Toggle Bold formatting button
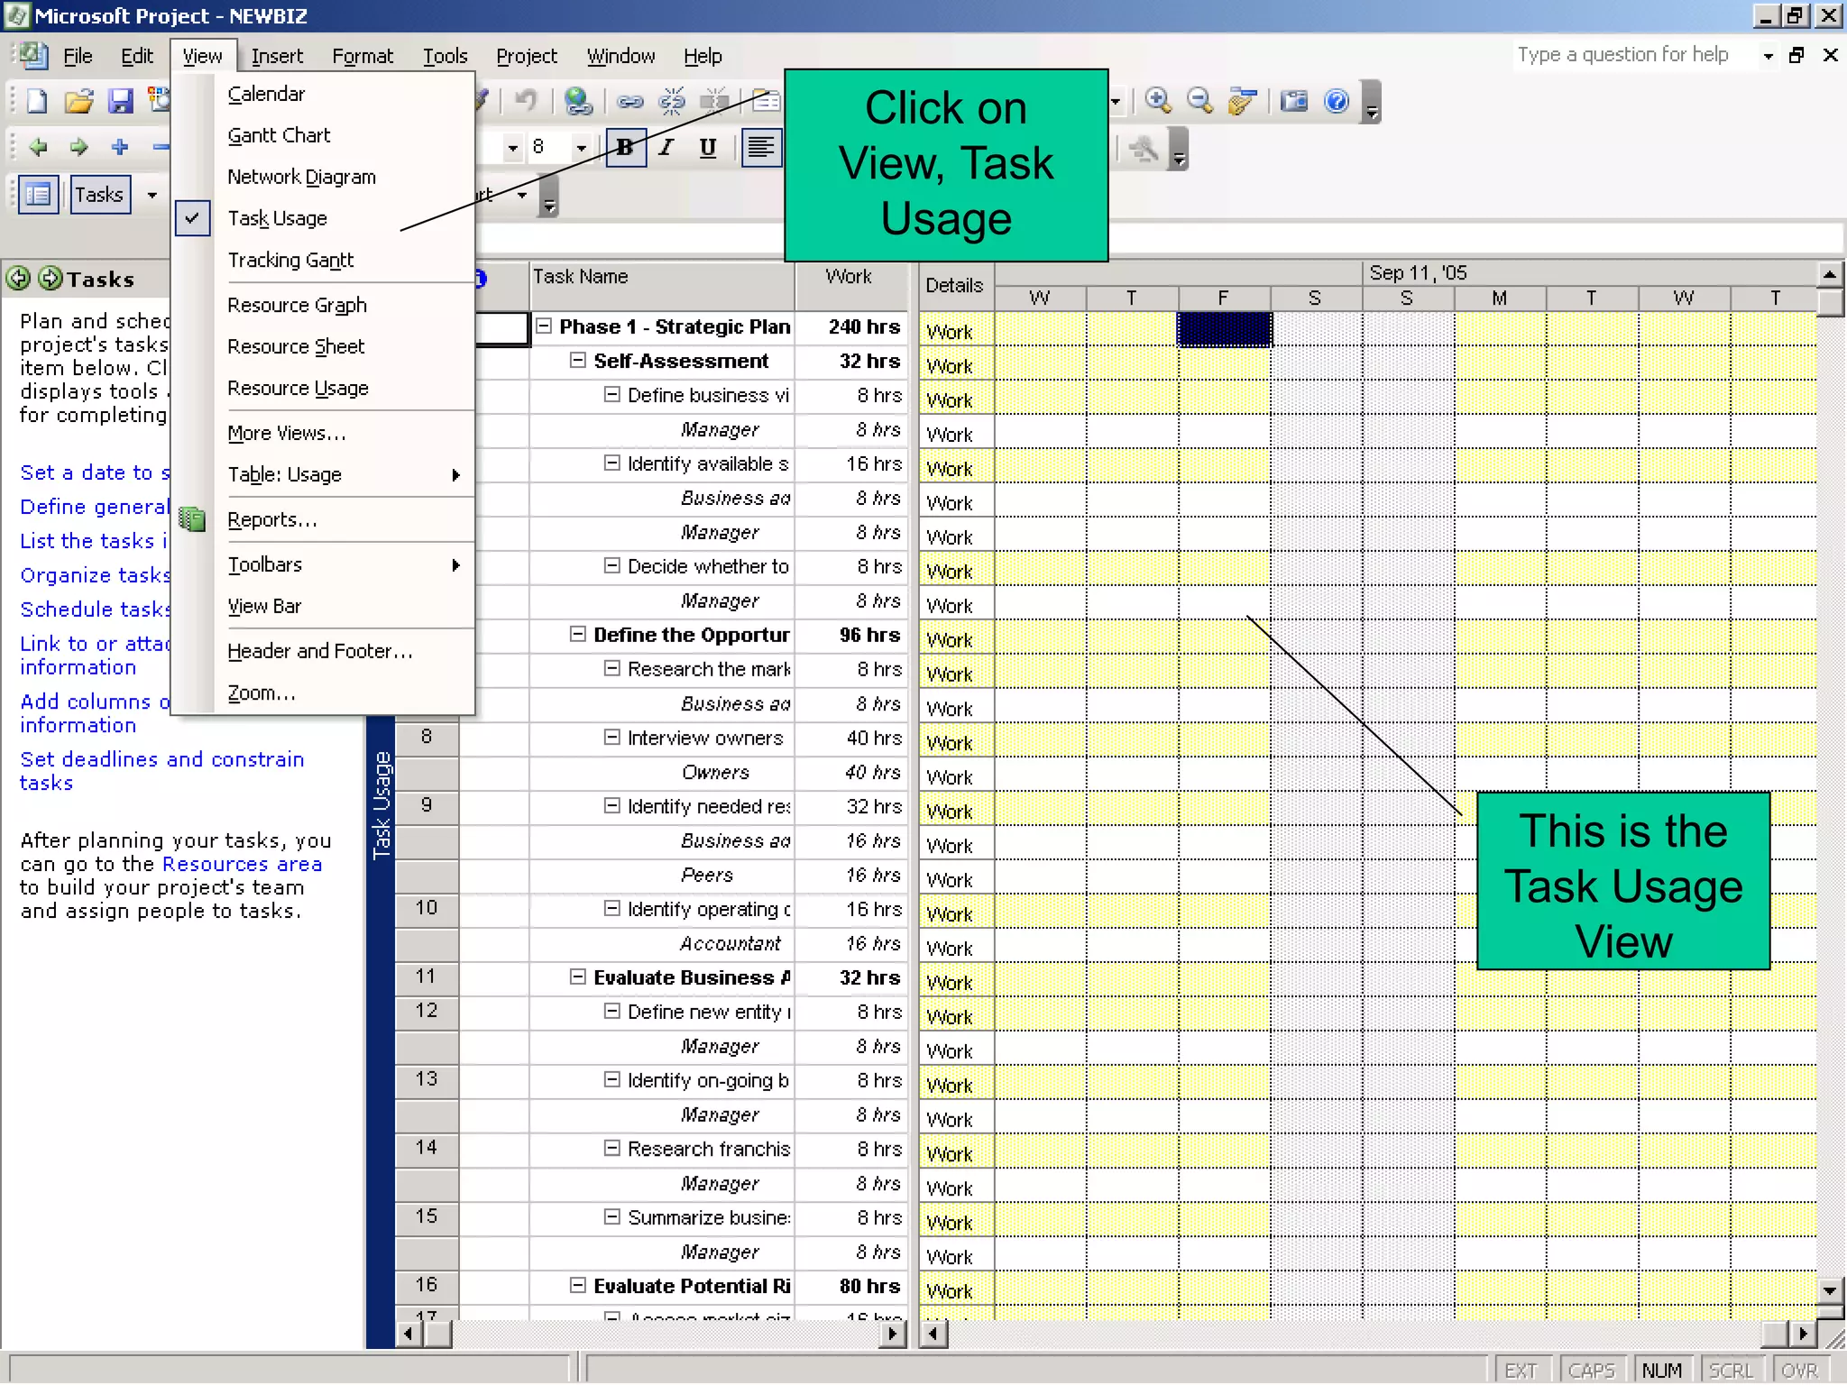Screen dimensions: 1847x1385 625,147
